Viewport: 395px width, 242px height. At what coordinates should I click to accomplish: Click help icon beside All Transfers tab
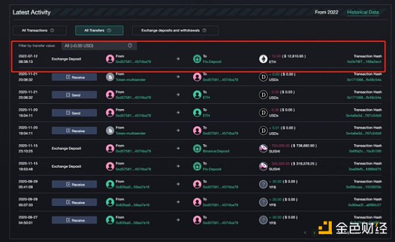109,30
